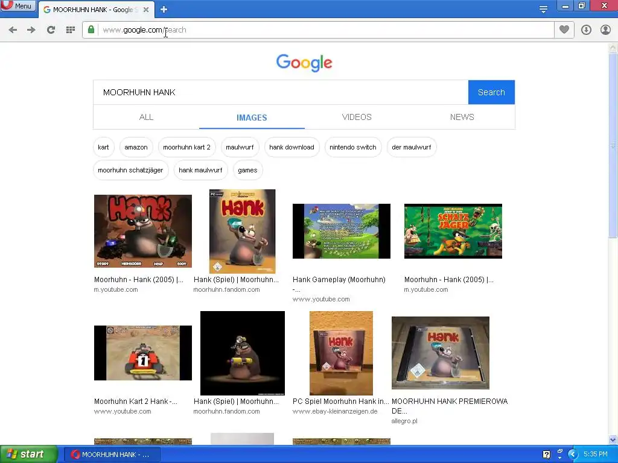Click the heart bookmark icon

[x=564, y=30]
